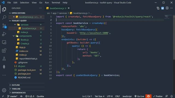Click the Open Changes compare icon

(x=158, y=8)
